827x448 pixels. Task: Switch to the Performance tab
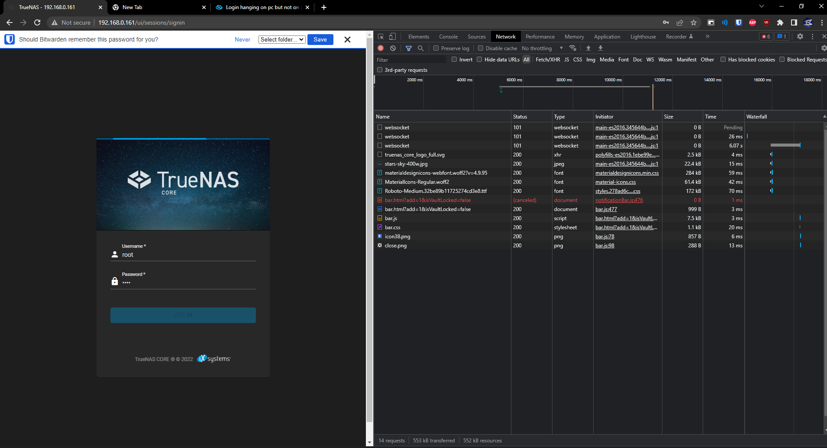(x=540, y=37)
